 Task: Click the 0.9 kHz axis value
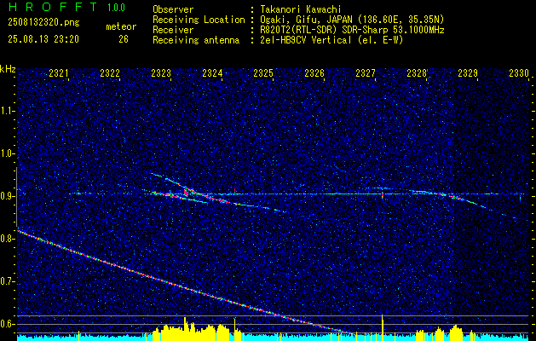(x=7, y=196)
